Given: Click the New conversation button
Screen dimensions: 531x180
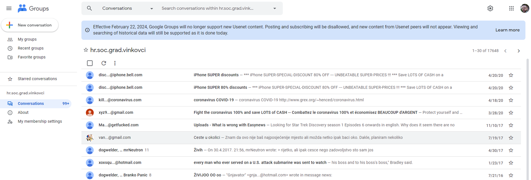Looking at the screenshot, I should tap(30, 25).
